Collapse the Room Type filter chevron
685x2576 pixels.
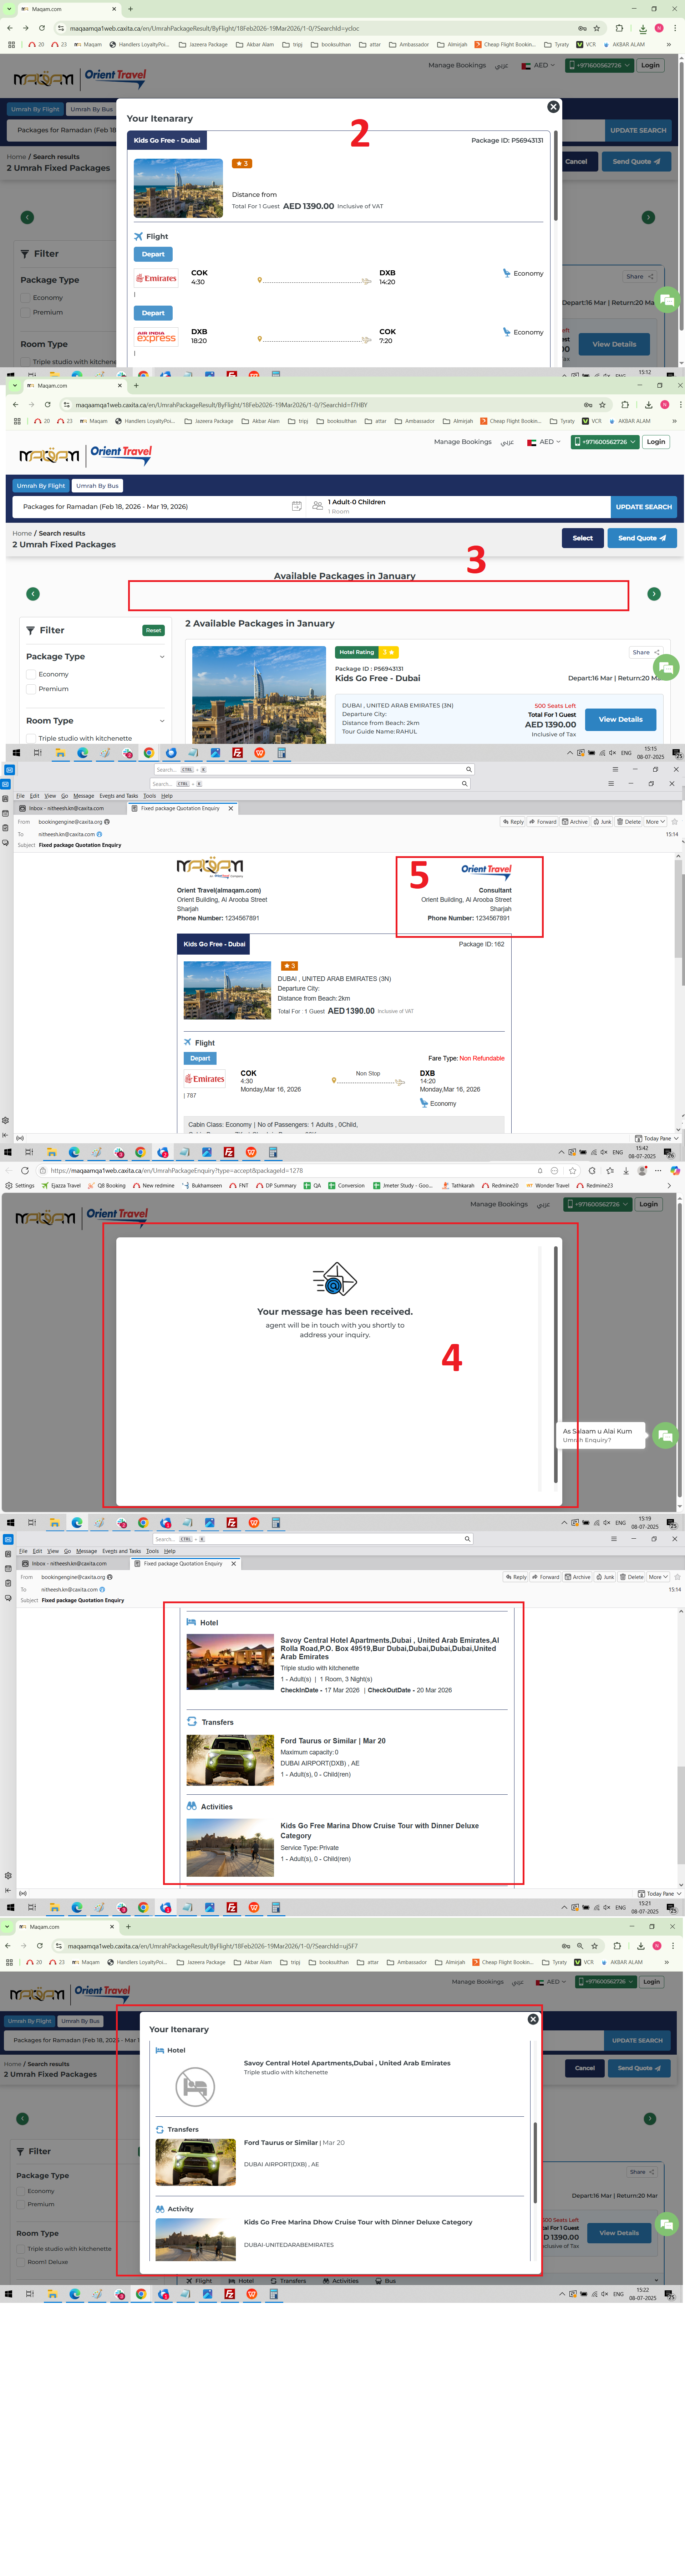pos(162,721)
